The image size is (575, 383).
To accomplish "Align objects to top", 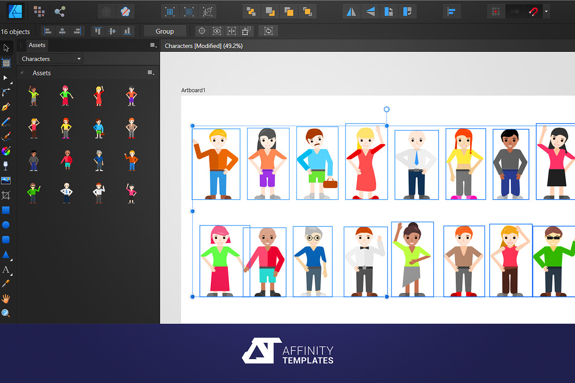I will 98,31.
